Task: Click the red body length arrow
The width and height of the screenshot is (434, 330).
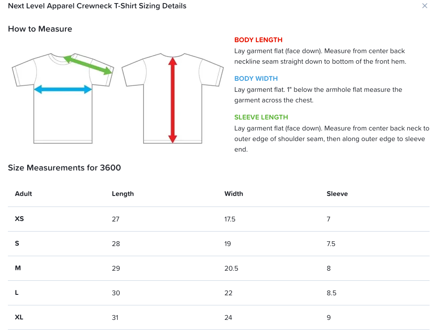Action: point(172,100)
